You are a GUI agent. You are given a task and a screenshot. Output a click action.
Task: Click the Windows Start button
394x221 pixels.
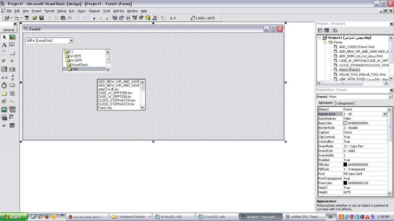[13, 217]
